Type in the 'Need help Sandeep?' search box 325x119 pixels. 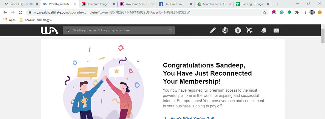(119, 30)
